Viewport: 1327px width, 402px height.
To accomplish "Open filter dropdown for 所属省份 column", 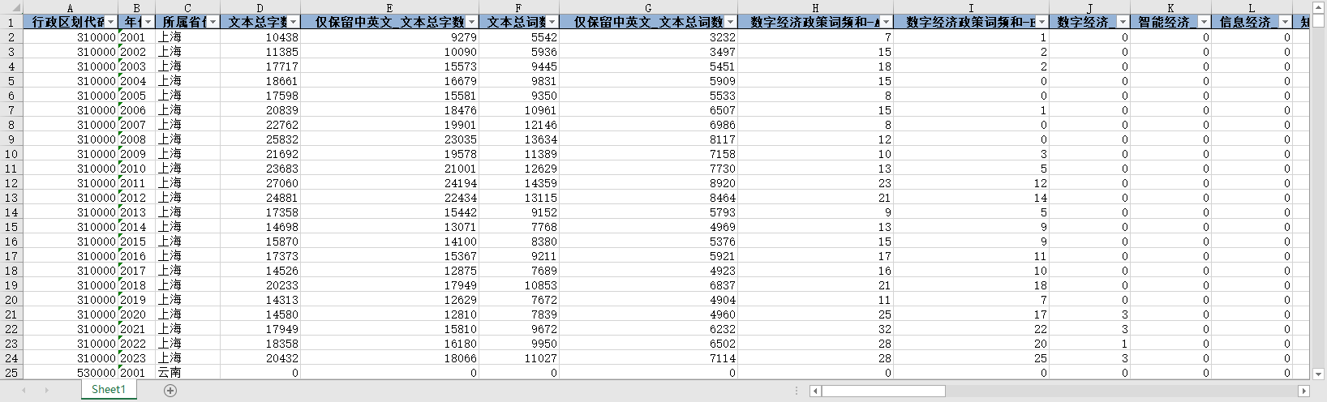I will [213, 23].
